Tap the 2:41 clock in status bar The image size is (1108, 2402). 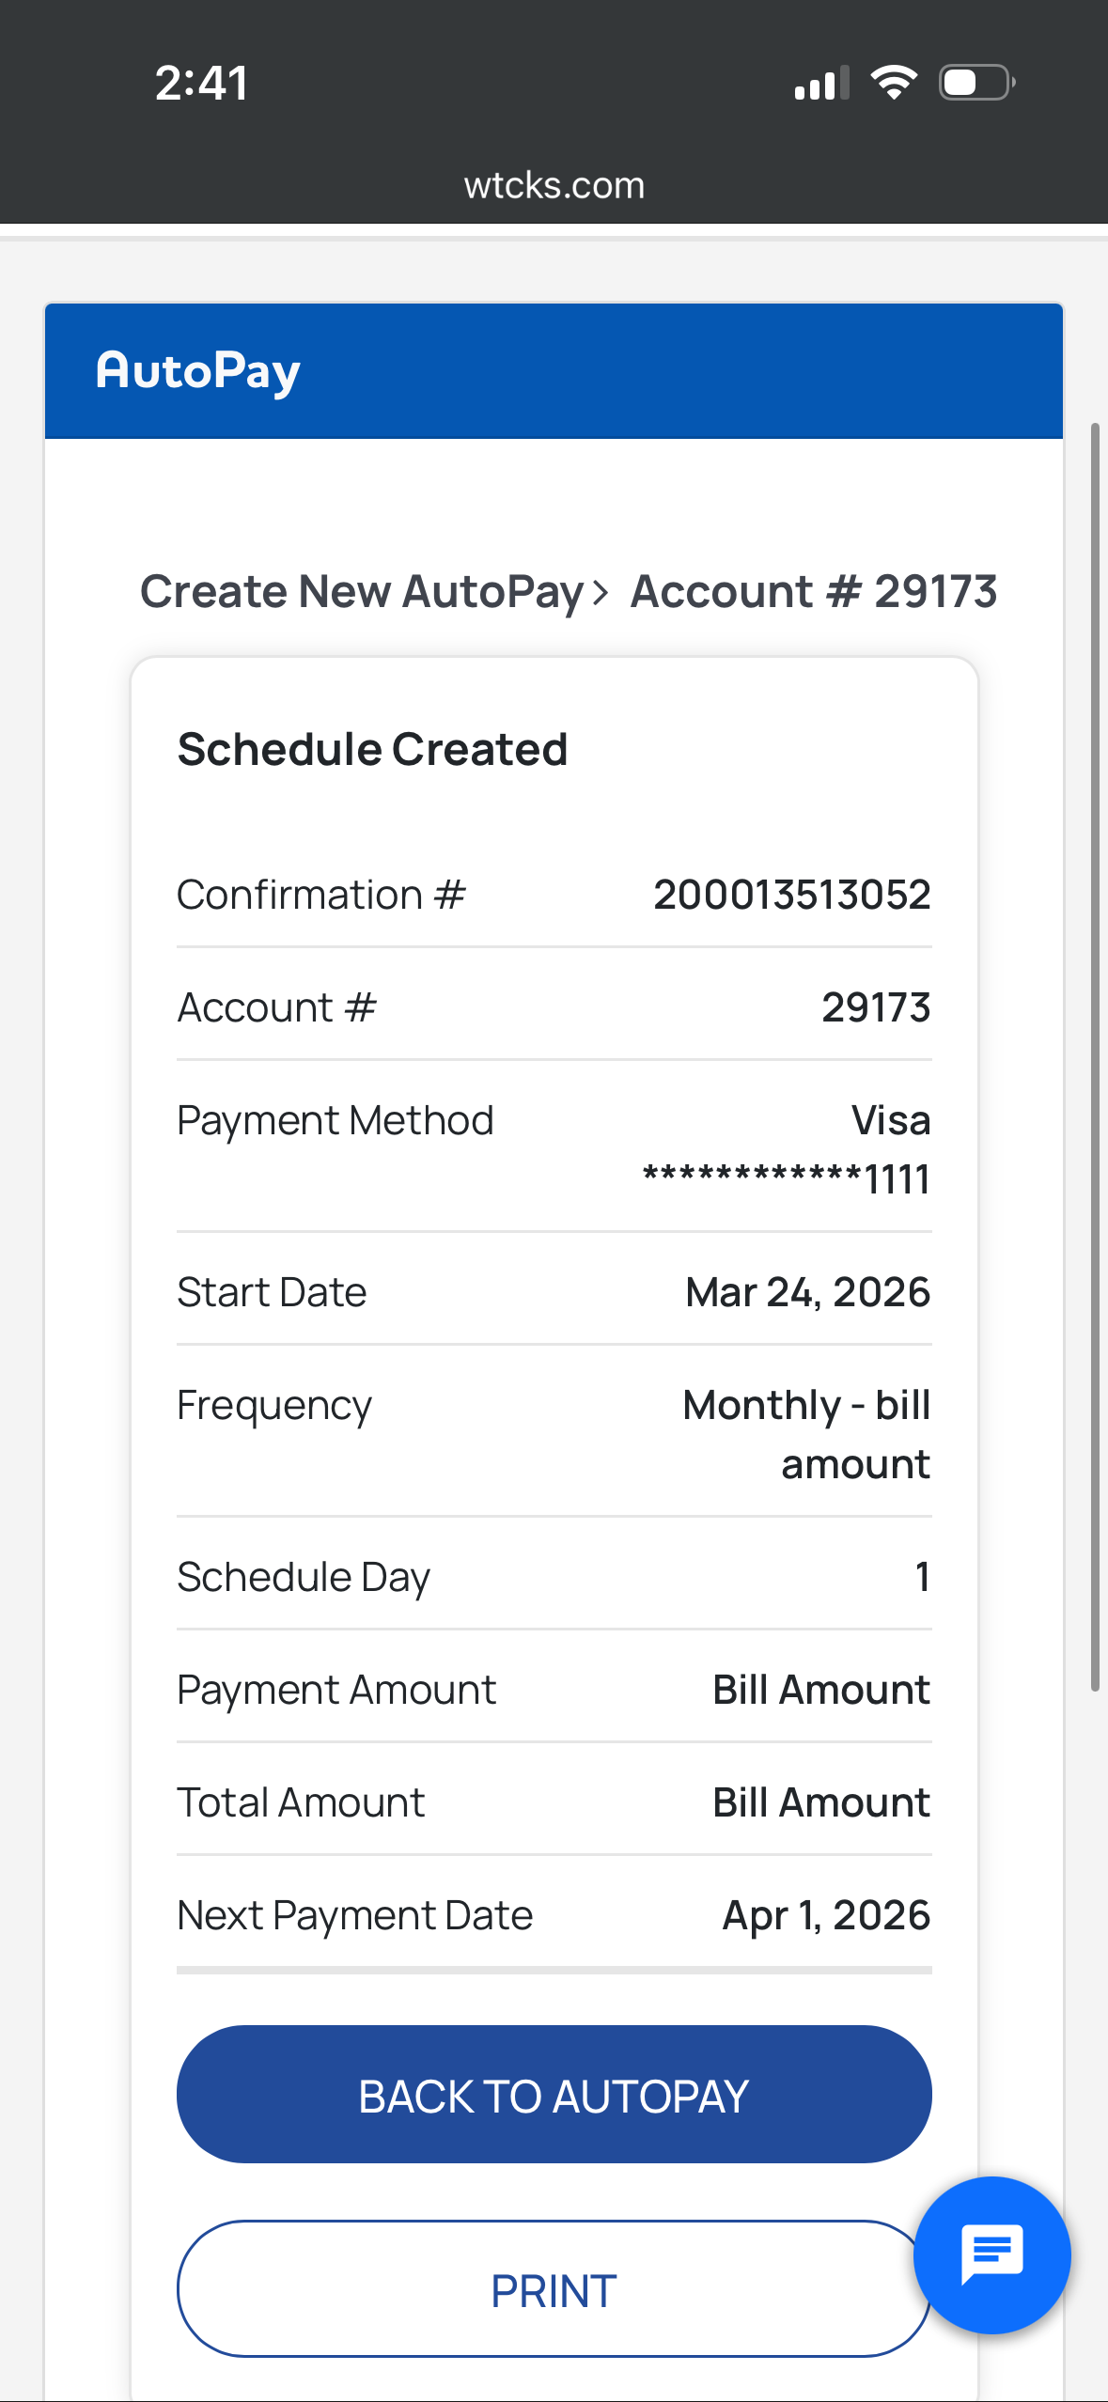[201, 83]
